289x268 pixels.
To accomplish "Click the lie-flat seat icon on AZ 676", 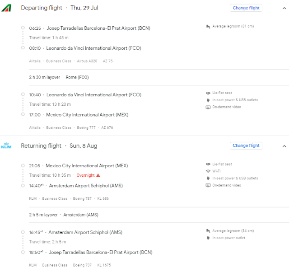I will click(x=208, y=93).
